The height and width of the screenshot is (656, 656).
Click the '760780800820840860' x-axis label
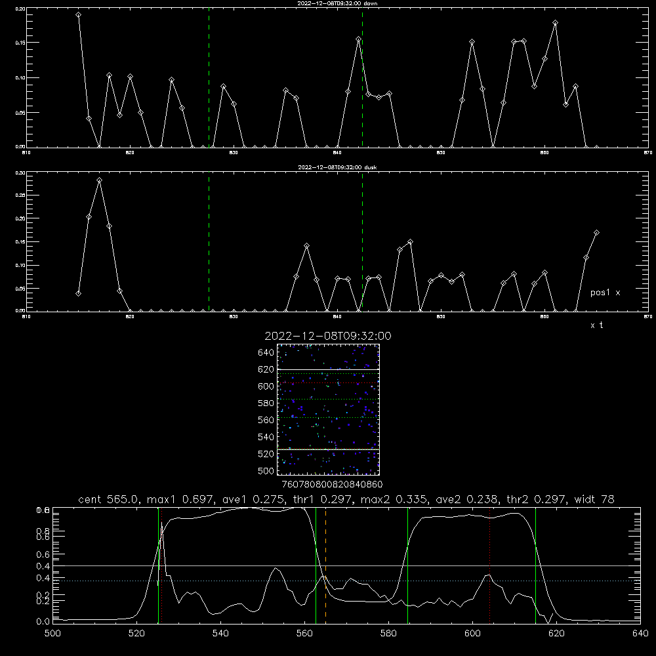[332, 485]
